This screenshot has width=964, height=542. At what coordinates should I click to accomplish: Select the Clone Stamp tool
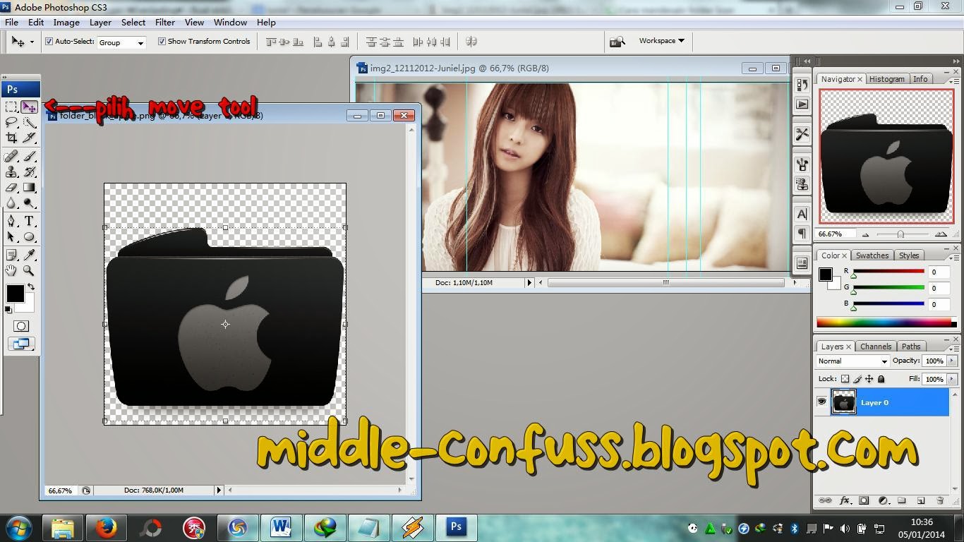[x=10, y=171]
